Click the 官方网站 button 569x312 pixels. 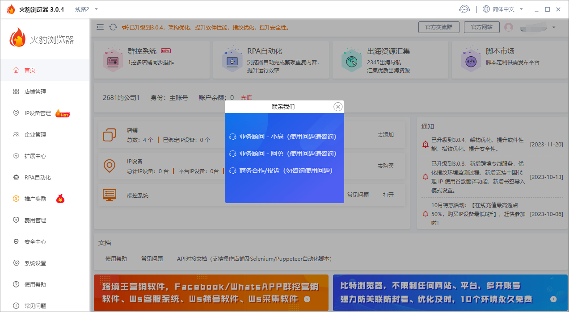pyautogui.click(x=481, y=27)
